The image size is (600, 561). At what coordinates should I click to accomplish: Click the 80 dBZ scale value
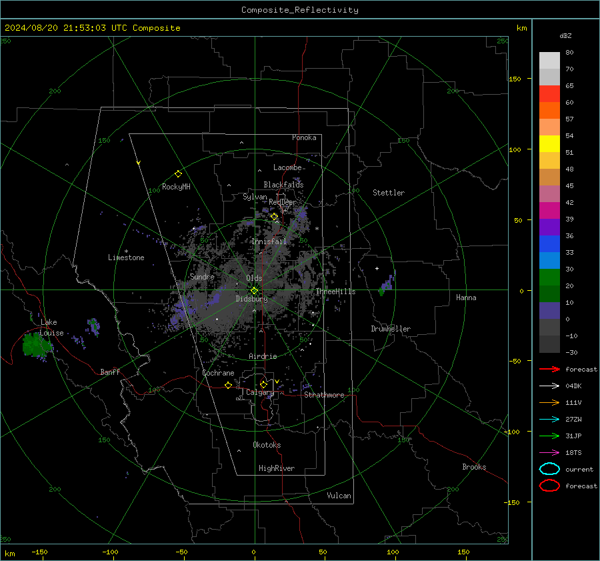click(569, 52)
